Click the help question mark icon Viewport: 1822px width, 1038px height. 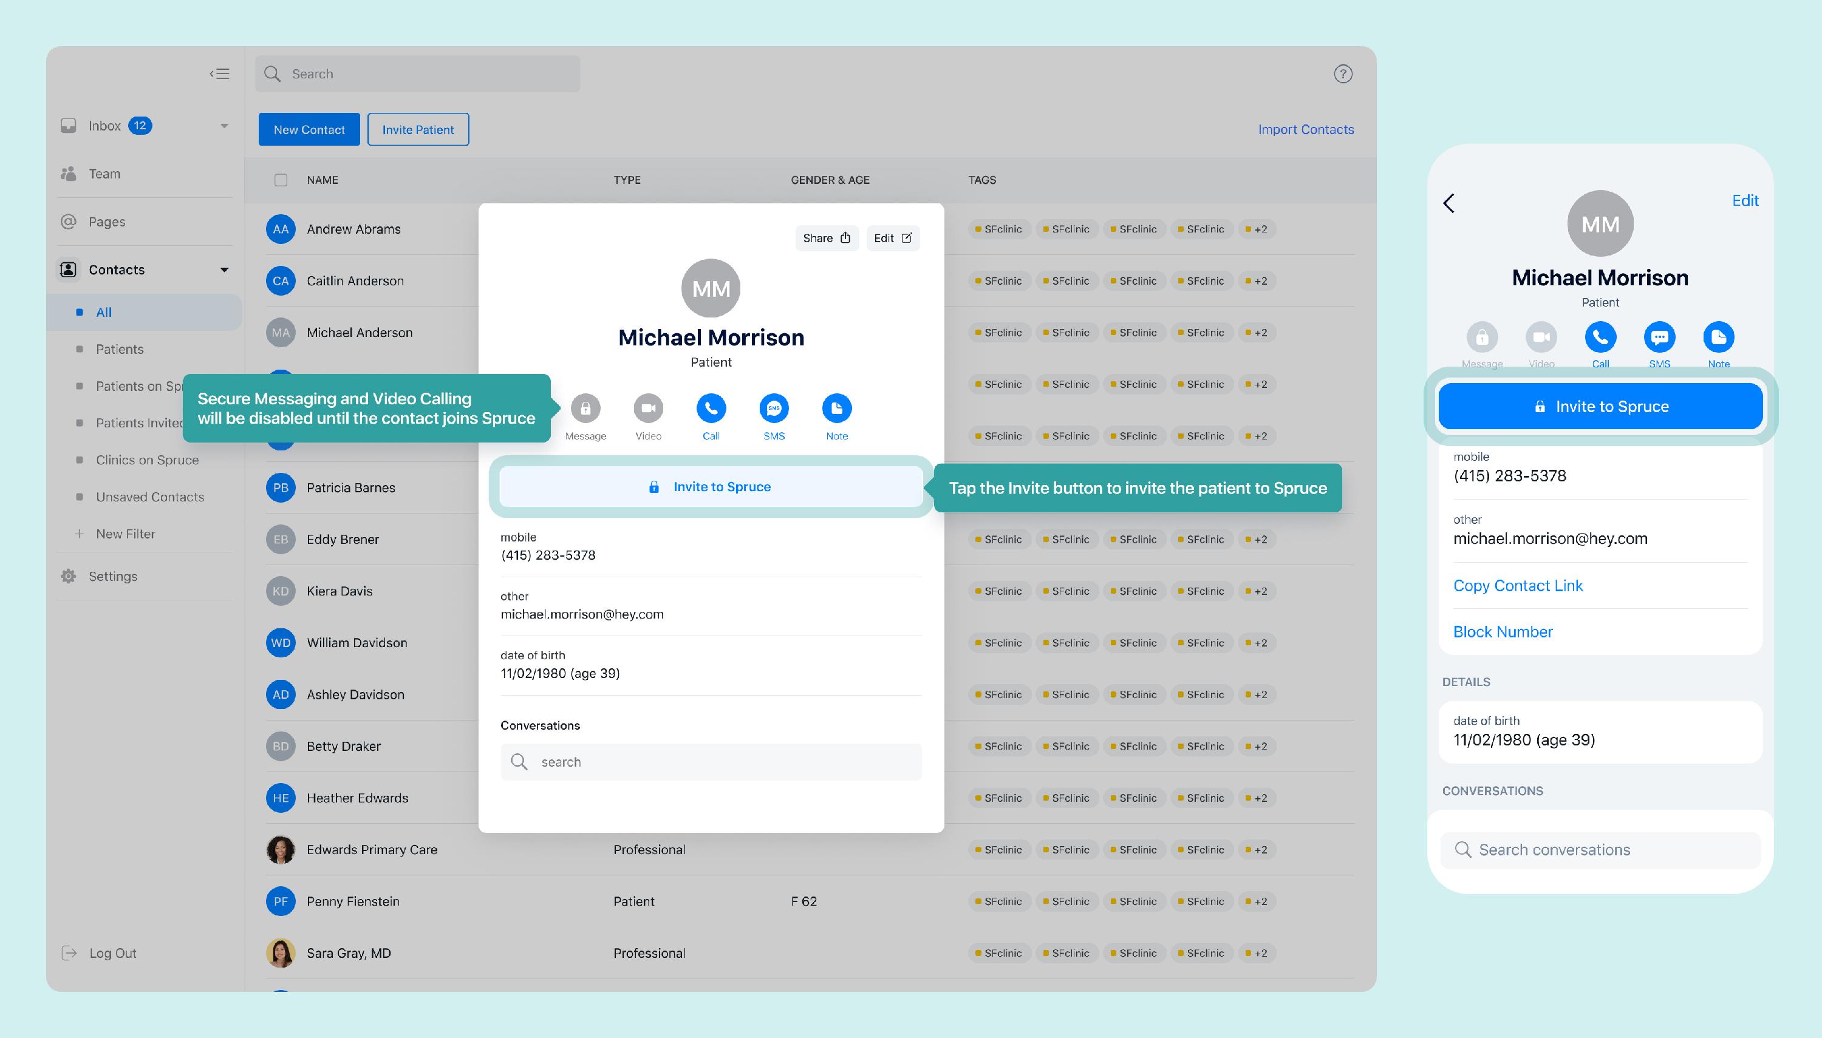[1343, 74]
